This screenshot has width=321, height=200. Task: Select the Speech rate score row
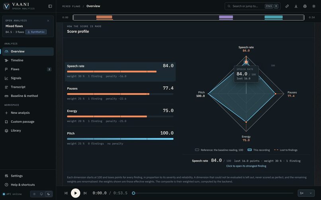120,72
